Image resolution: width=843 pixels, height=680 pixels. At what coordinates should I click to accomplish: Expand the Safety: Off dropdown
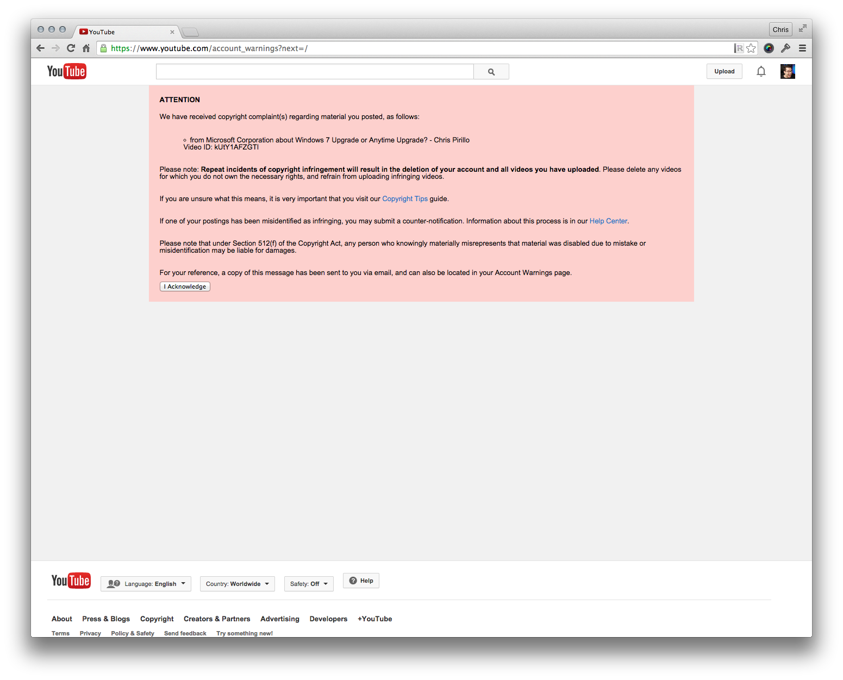tap(309, 584)
